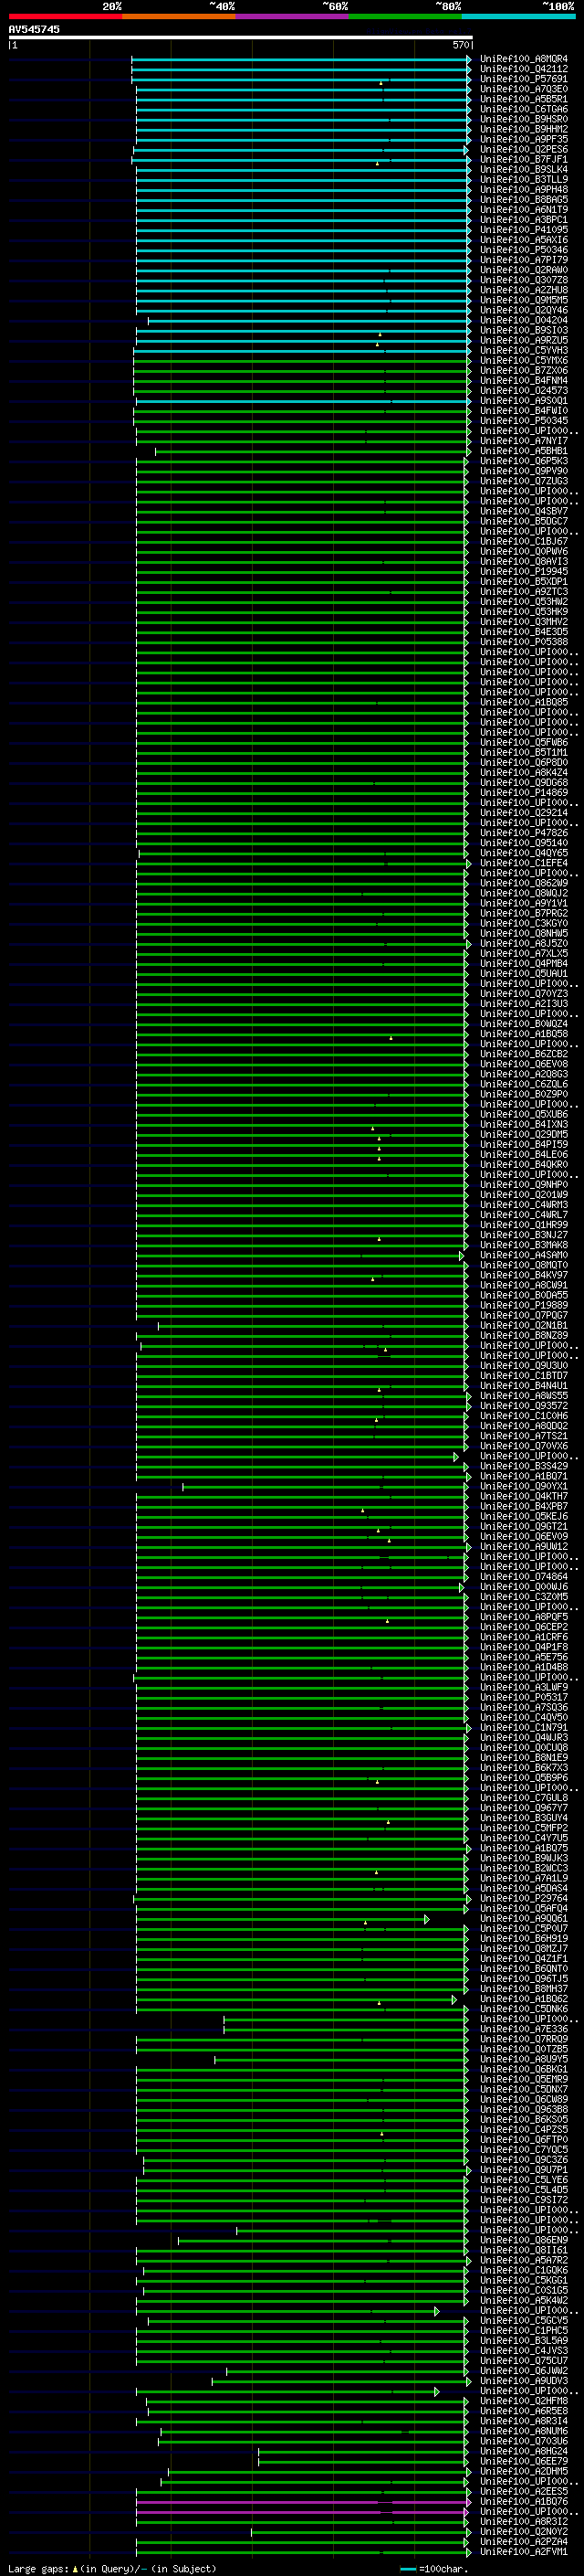
Task: Click hit label UniRef100_Q29DM5
Action: click(x=523, y=1135)
